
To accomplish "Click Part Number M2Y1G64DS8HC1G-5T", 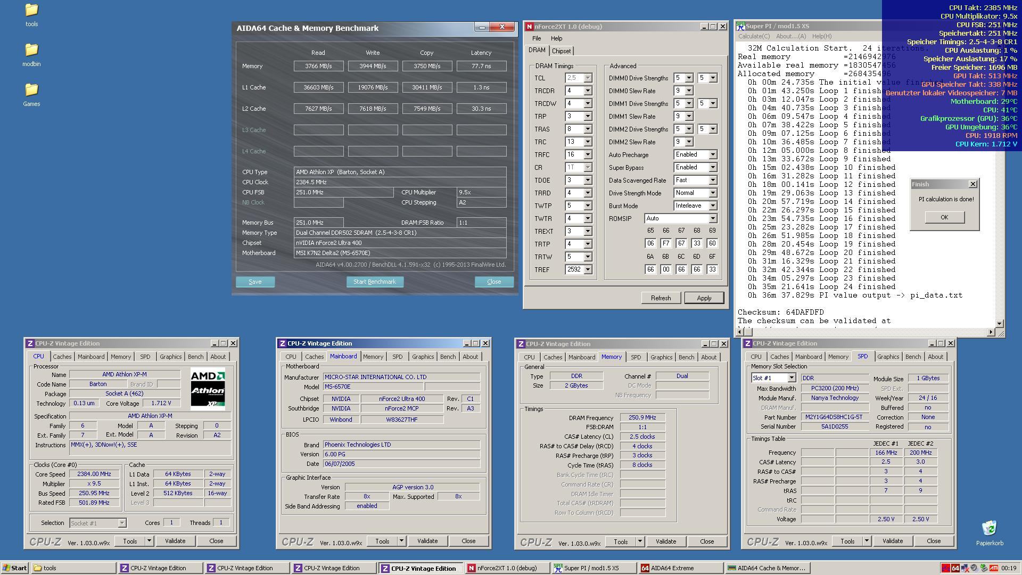I will pos(835,417).
